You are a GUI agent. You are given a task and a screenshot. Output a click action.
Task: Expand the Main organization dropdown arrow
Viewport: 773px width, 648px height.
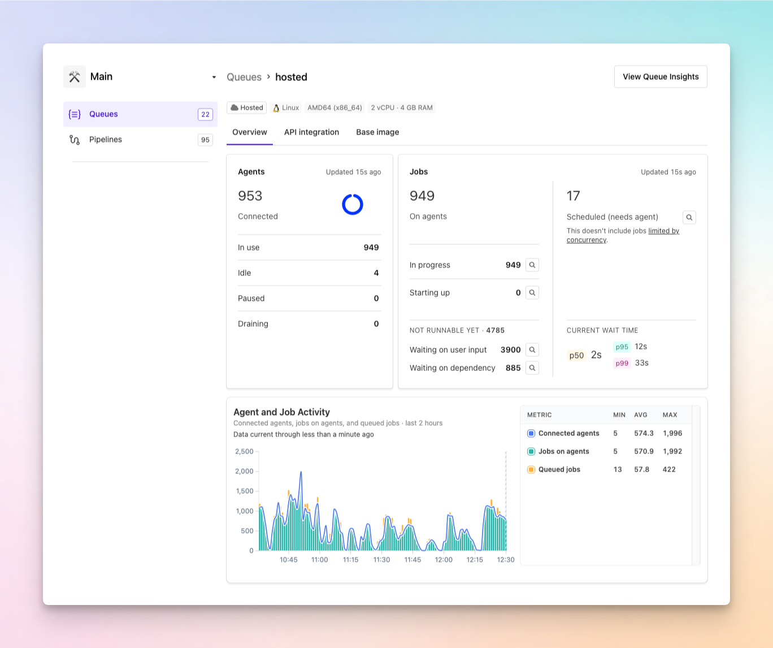pos(214,77)
